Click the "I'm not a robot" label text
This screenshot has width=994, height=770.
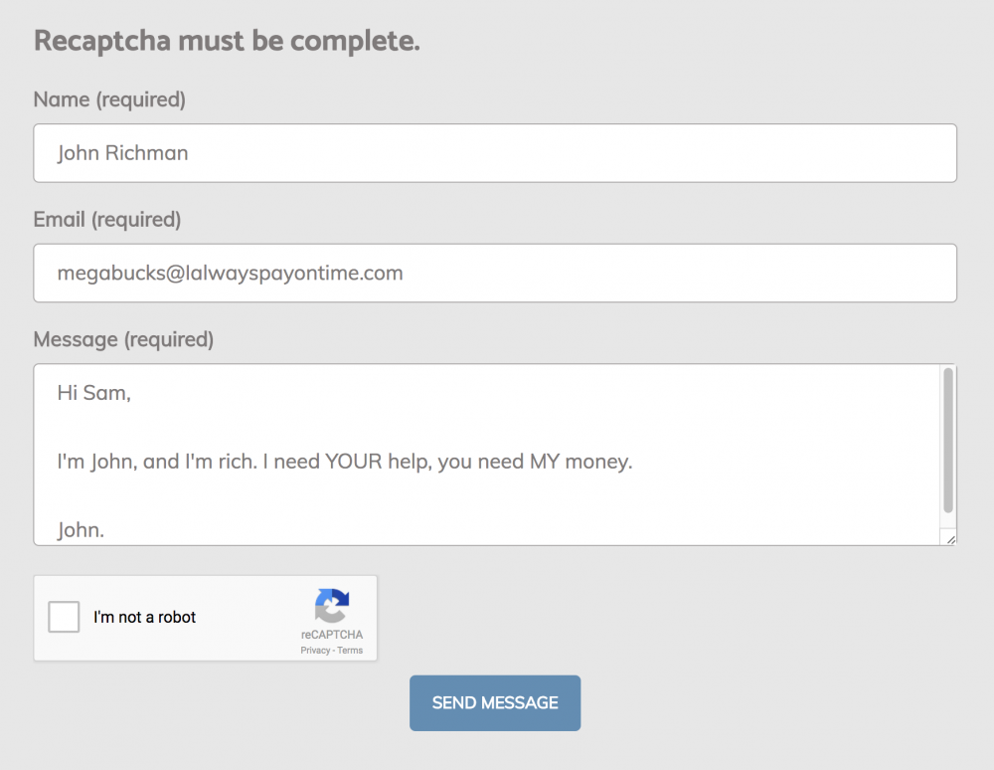pyautogui.click(x=145, y=617)
